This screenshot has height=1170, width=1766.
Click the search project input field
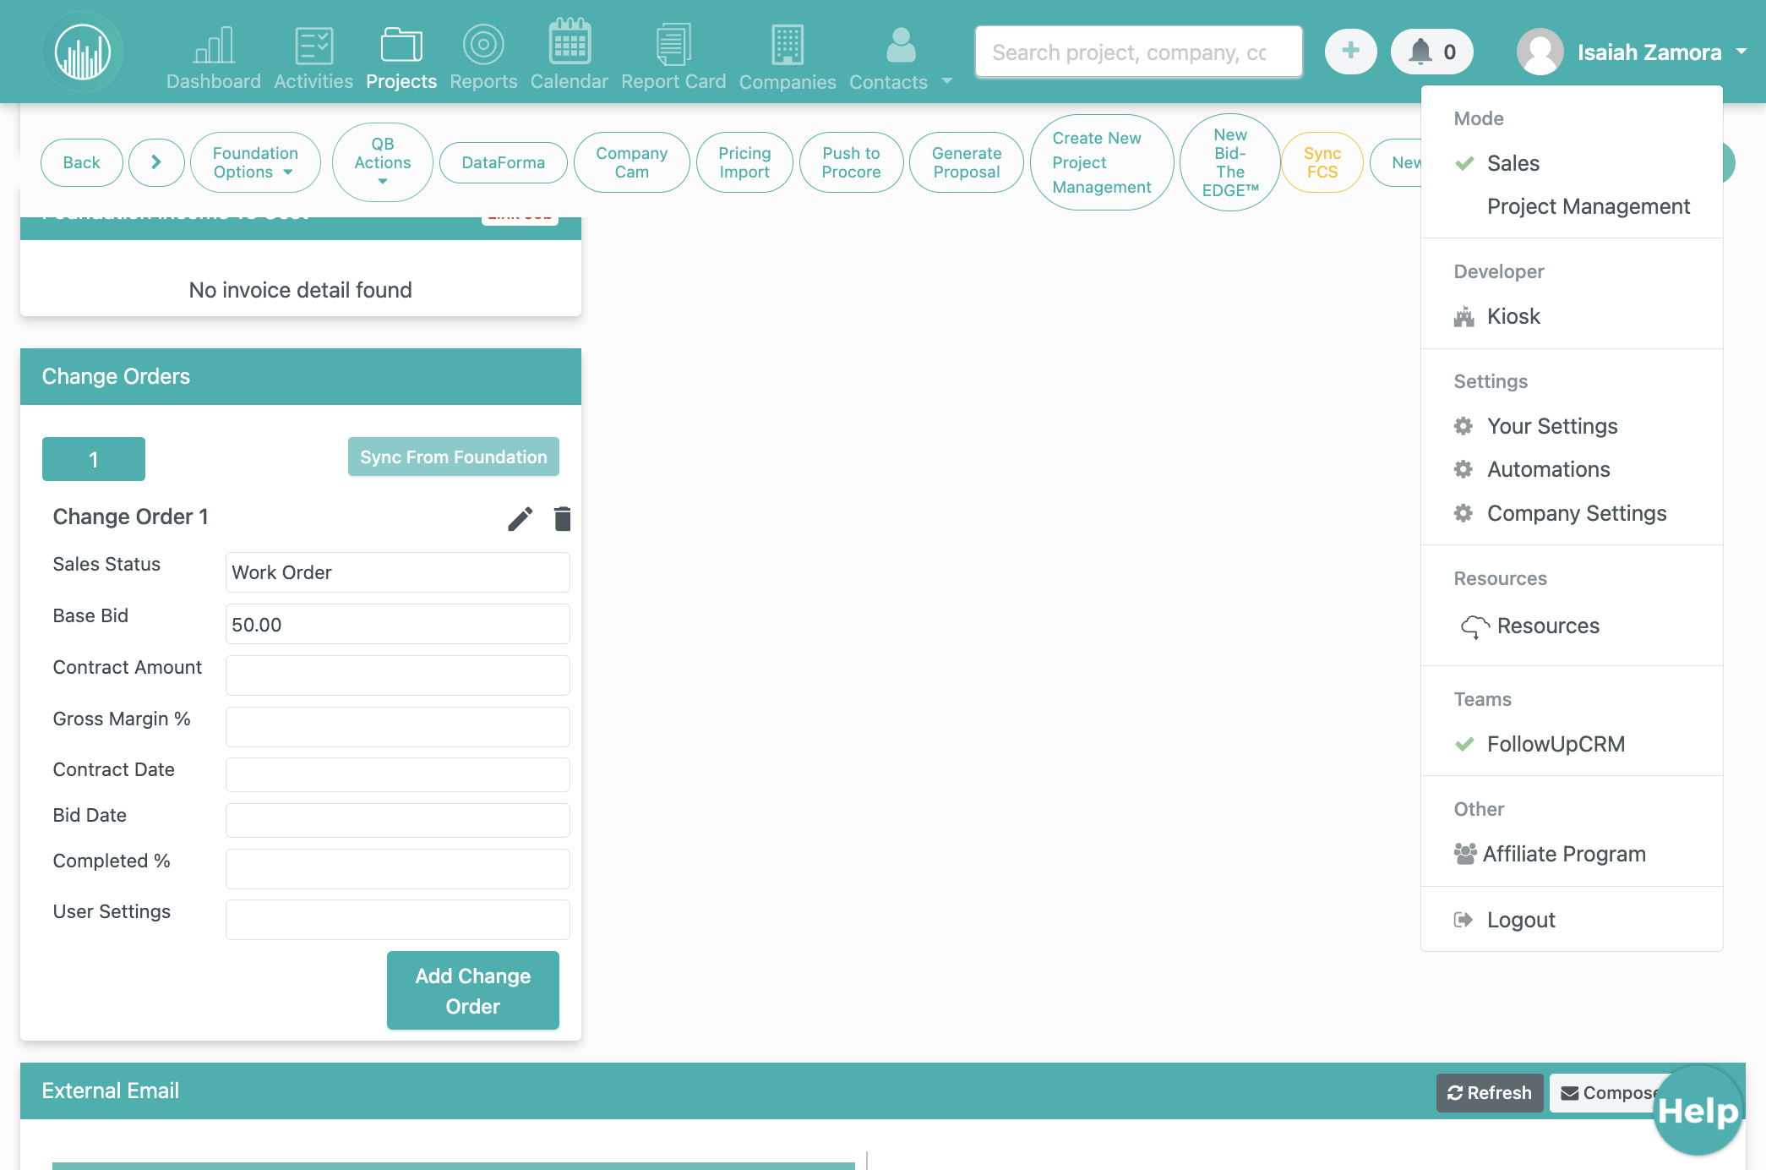1138,52
